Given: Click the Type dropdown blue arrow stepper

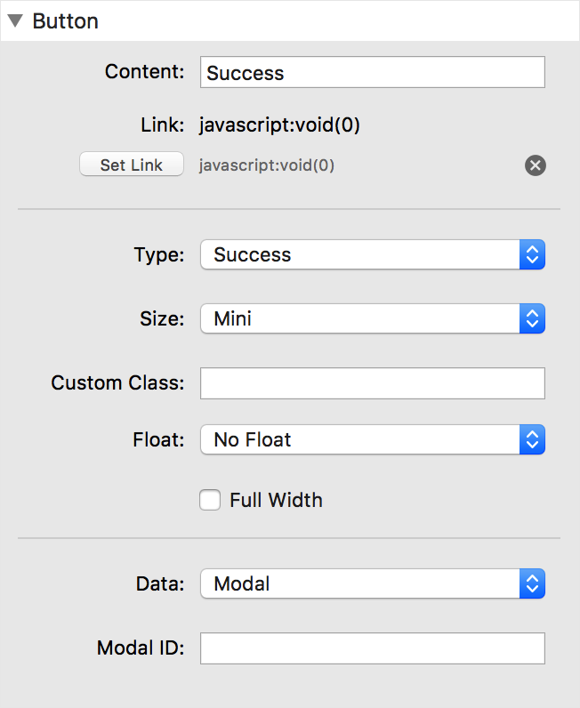Looking at the screenshot, I should tap(533, 254).
